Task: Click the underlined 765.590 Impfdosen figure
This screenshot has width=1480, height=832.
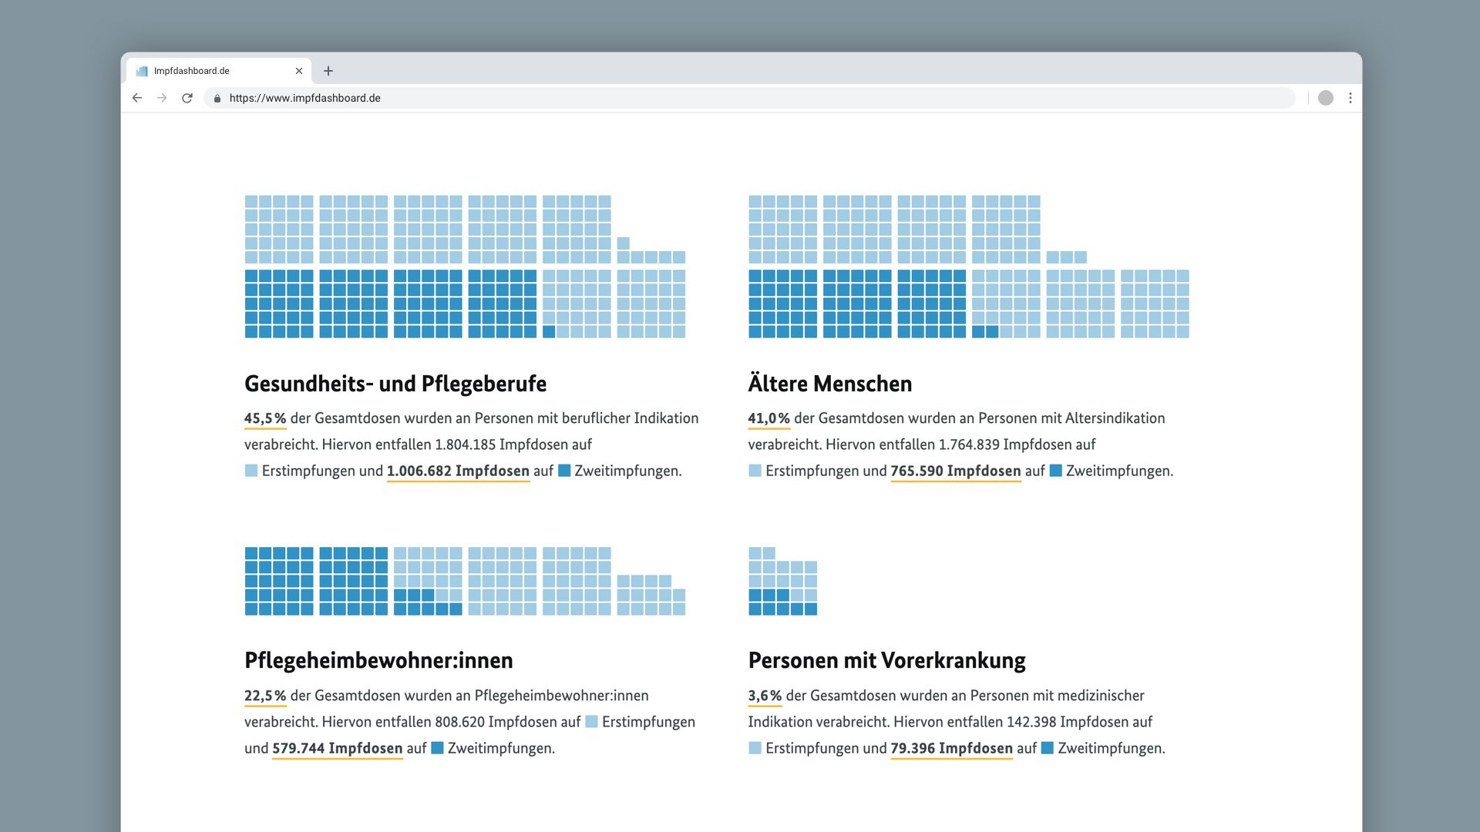Action: [955, 471]
